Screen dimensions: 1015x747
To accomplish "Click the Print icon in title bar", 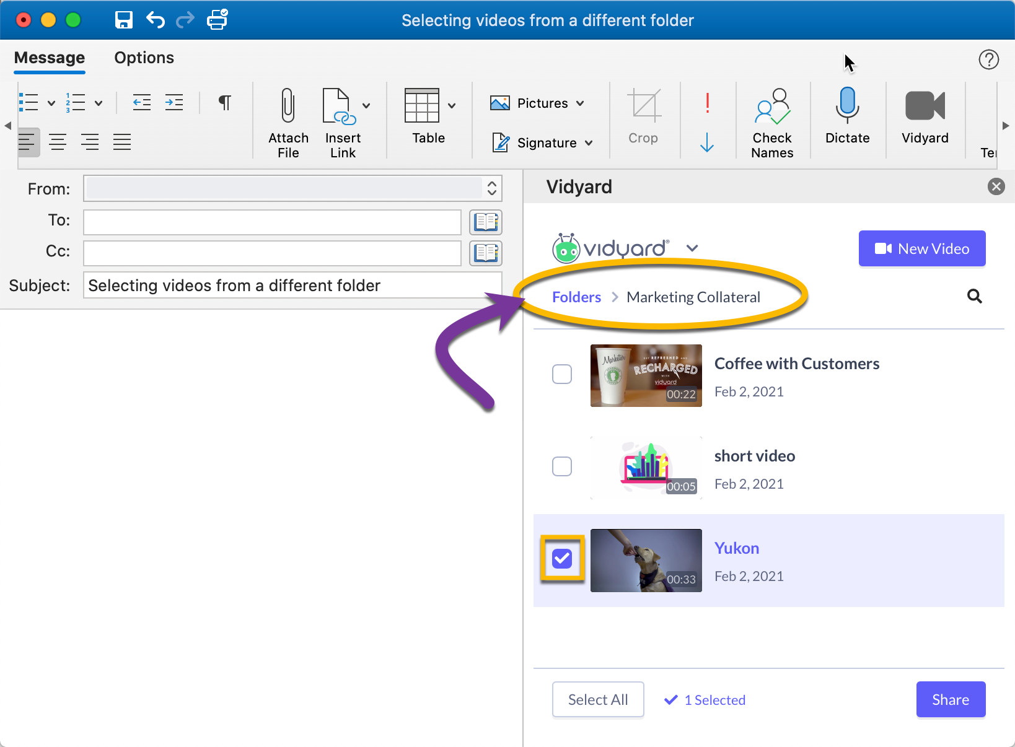I will [217, 20].
